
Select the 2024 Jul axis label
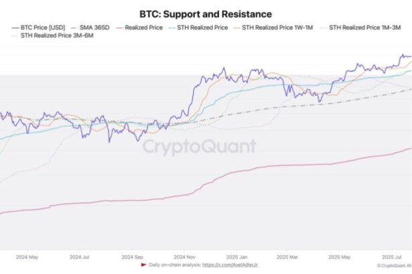point(80,256)
